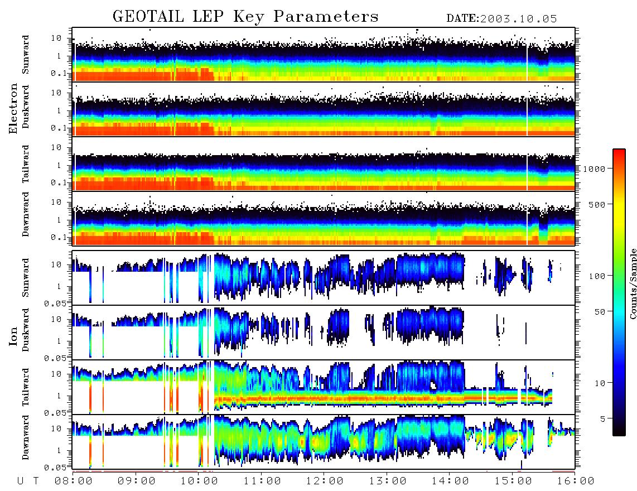Select the Ion Sunward panel label
This screenshot has width=637, height=491.
coord(26,278)
